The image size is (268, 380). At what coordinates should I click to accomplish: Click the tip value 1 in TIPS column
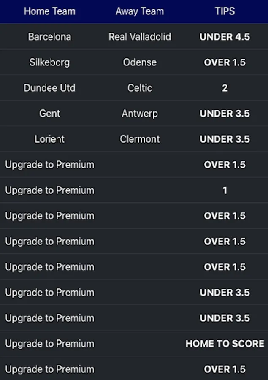click(225, 190)
